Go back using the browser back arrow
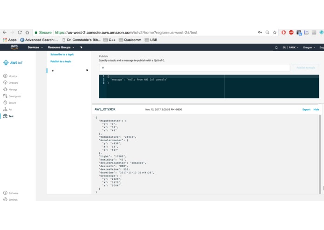324x230 pixels. (5, 33)
